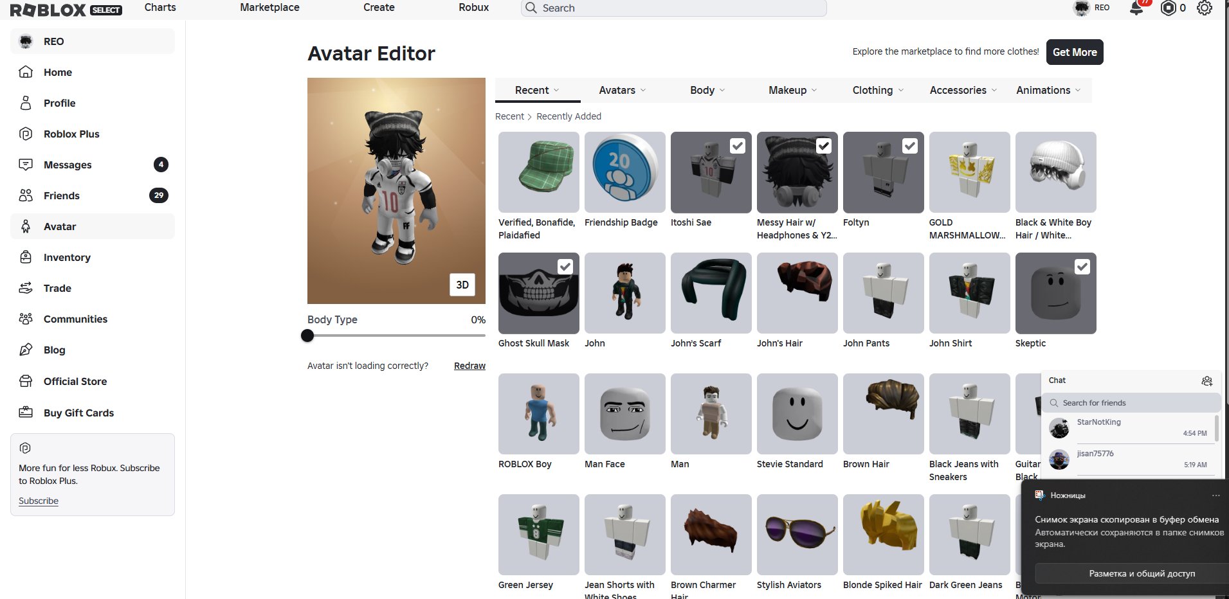
Task: Select the Stylish Aviators thumbnail
Action: 797,535
